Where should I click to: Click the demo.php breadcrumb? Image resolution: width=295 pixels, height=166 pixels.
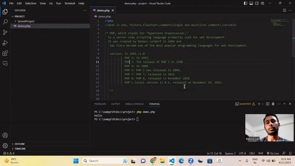(103, 17)
